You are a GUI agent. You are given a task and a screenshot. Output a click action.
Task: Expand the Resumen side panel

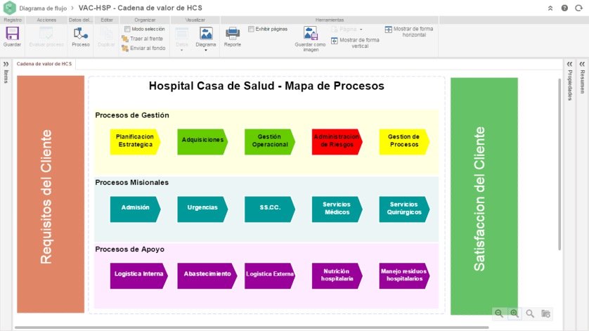pyautogui.click(x=582, y=64)
